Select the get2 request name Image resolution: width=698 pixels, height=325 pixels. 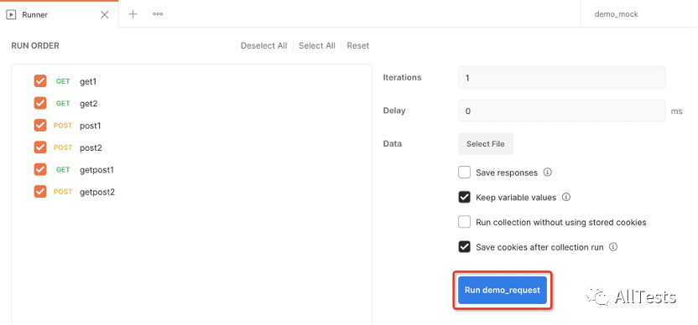click(89, 104)
